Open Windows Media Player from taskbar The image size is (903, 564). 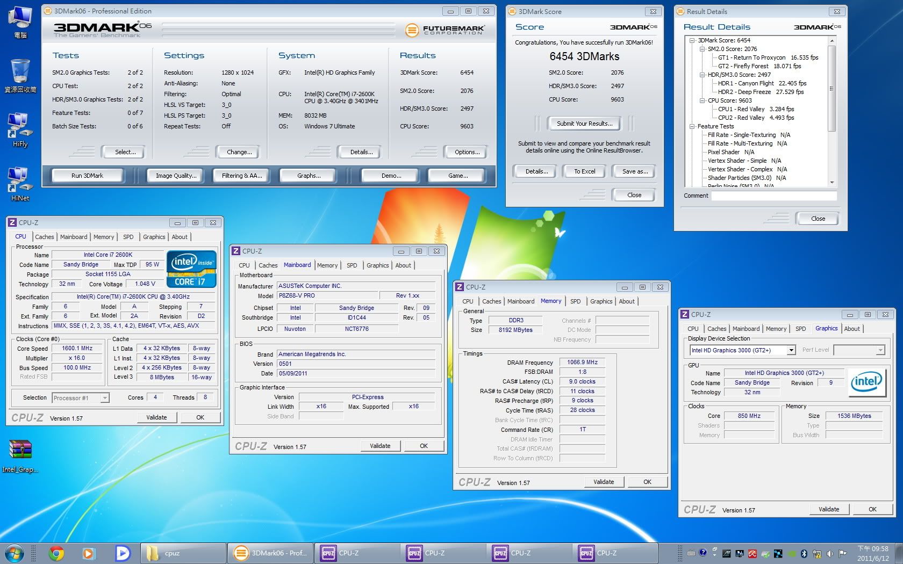point(89,553)
